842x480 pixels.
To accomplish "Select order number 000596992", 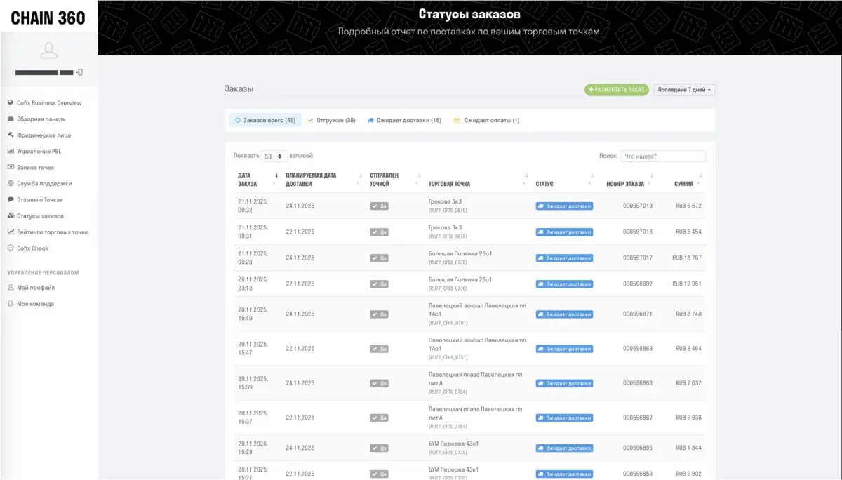I will [x=638, y=284].
